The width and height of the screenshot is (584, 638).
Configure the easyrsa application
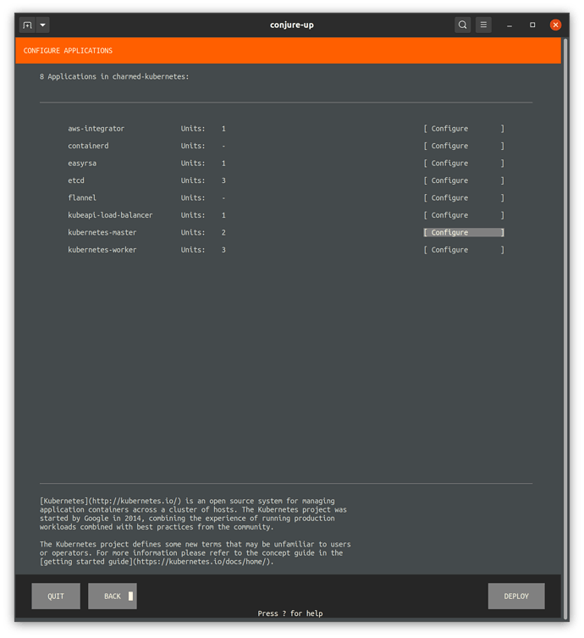point(464,164)
